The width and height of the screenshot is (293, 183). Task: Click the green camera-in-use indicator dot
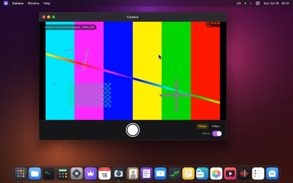pos(245,3)
